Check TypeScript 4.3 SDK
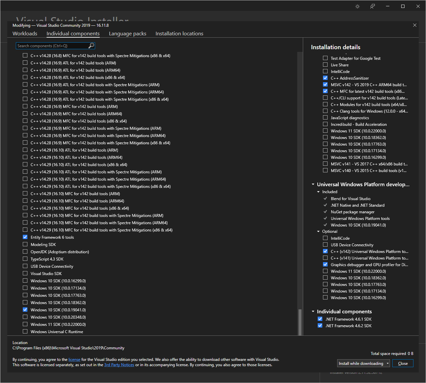This screenshot has height=383, width=426. pyautogui.click(x=25, y=259)
